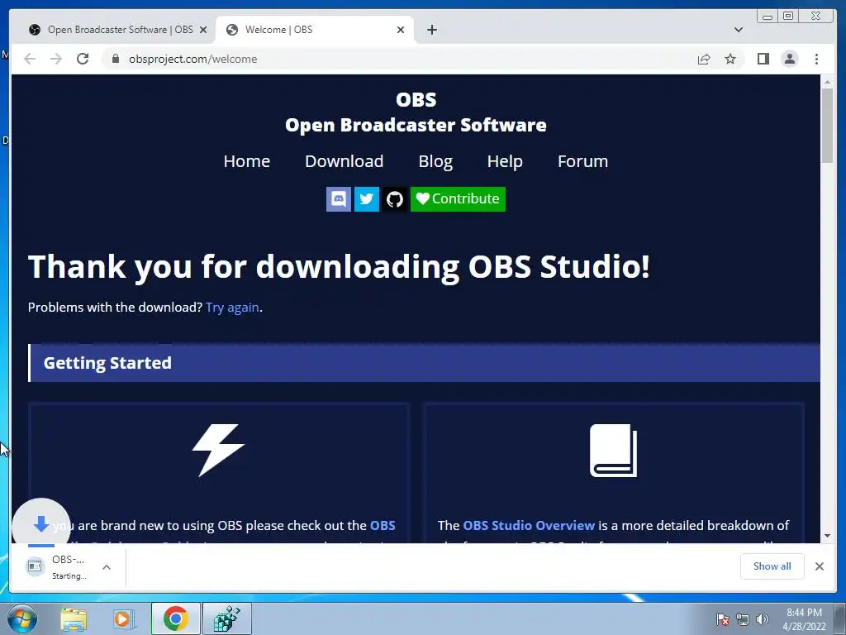Screen dimensions: 846x635
Task: Select the Welcome | OBS tab
Action: 315,30
